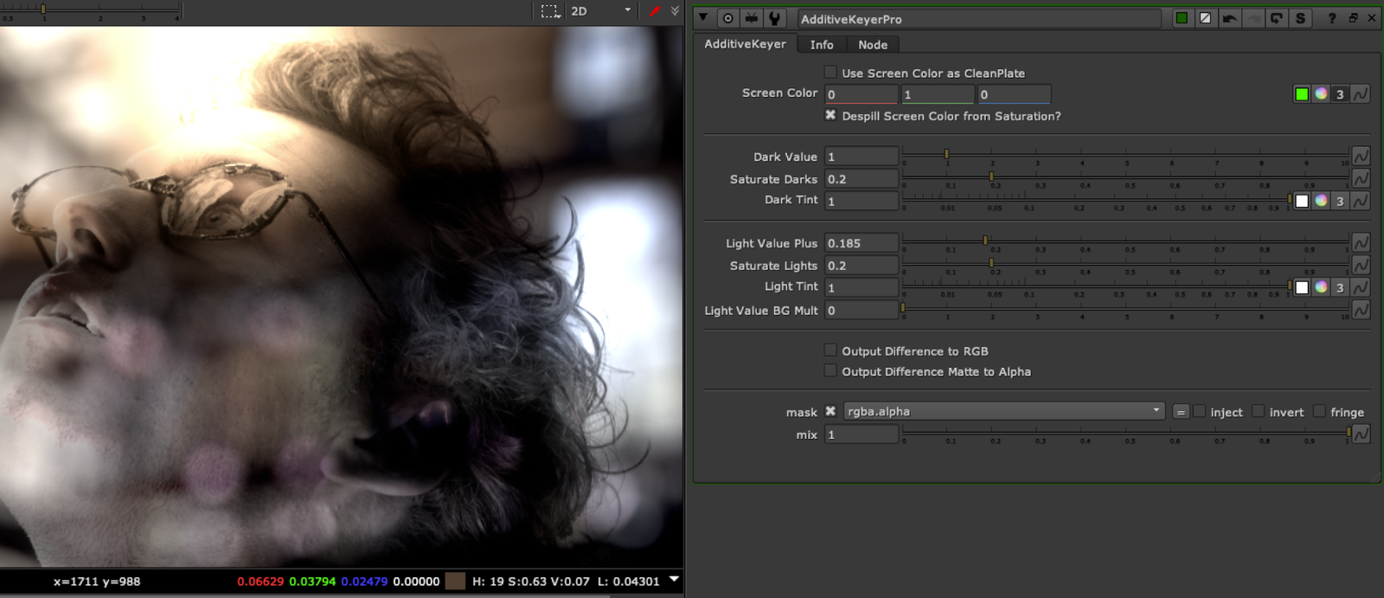Open Screen Color animation curve menu
Viewport: 1384px width, 598px height.
pos(1361,94)
